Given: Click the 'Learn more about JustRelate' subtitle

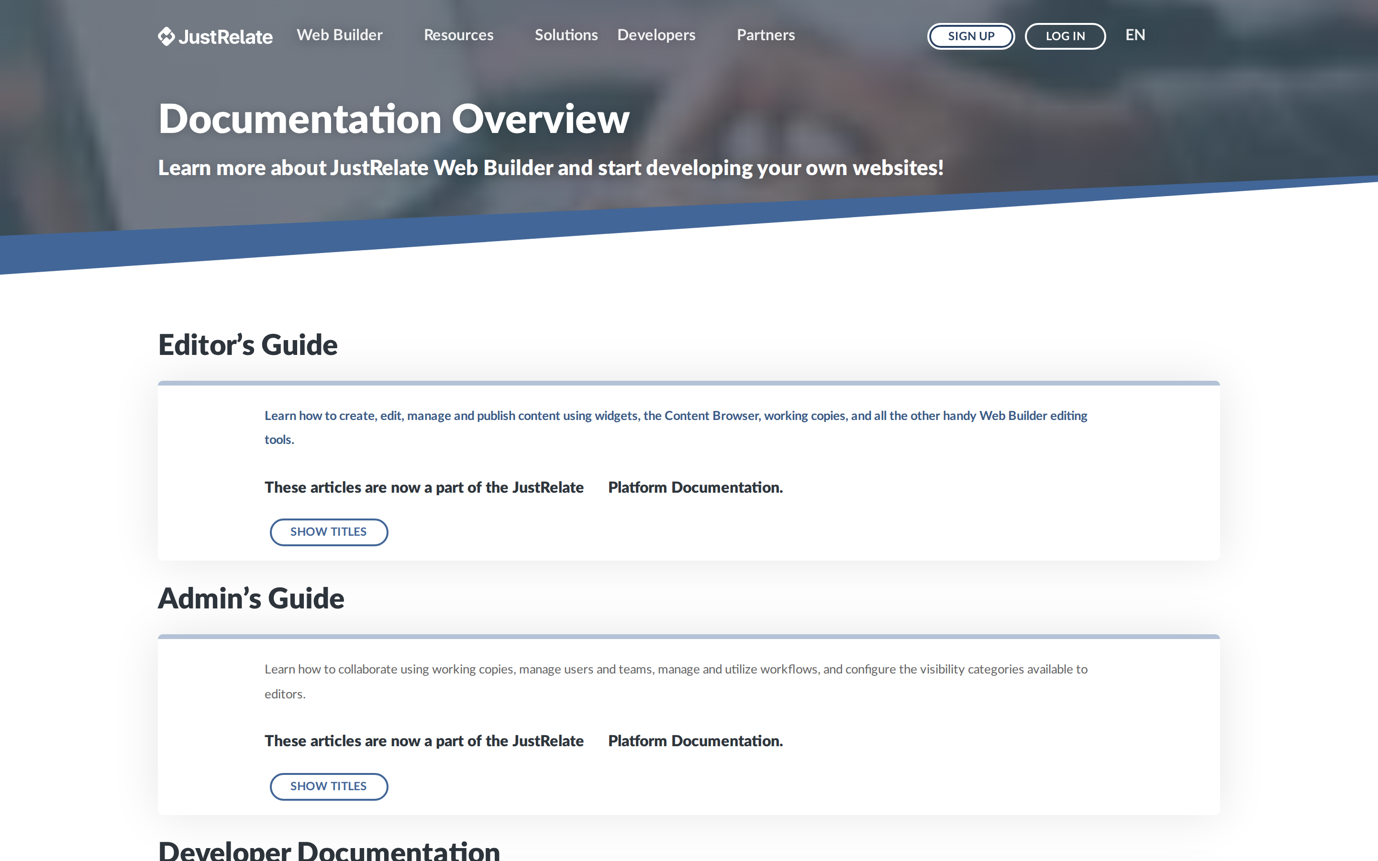Looking at the screenshot, I should [551, 168].
